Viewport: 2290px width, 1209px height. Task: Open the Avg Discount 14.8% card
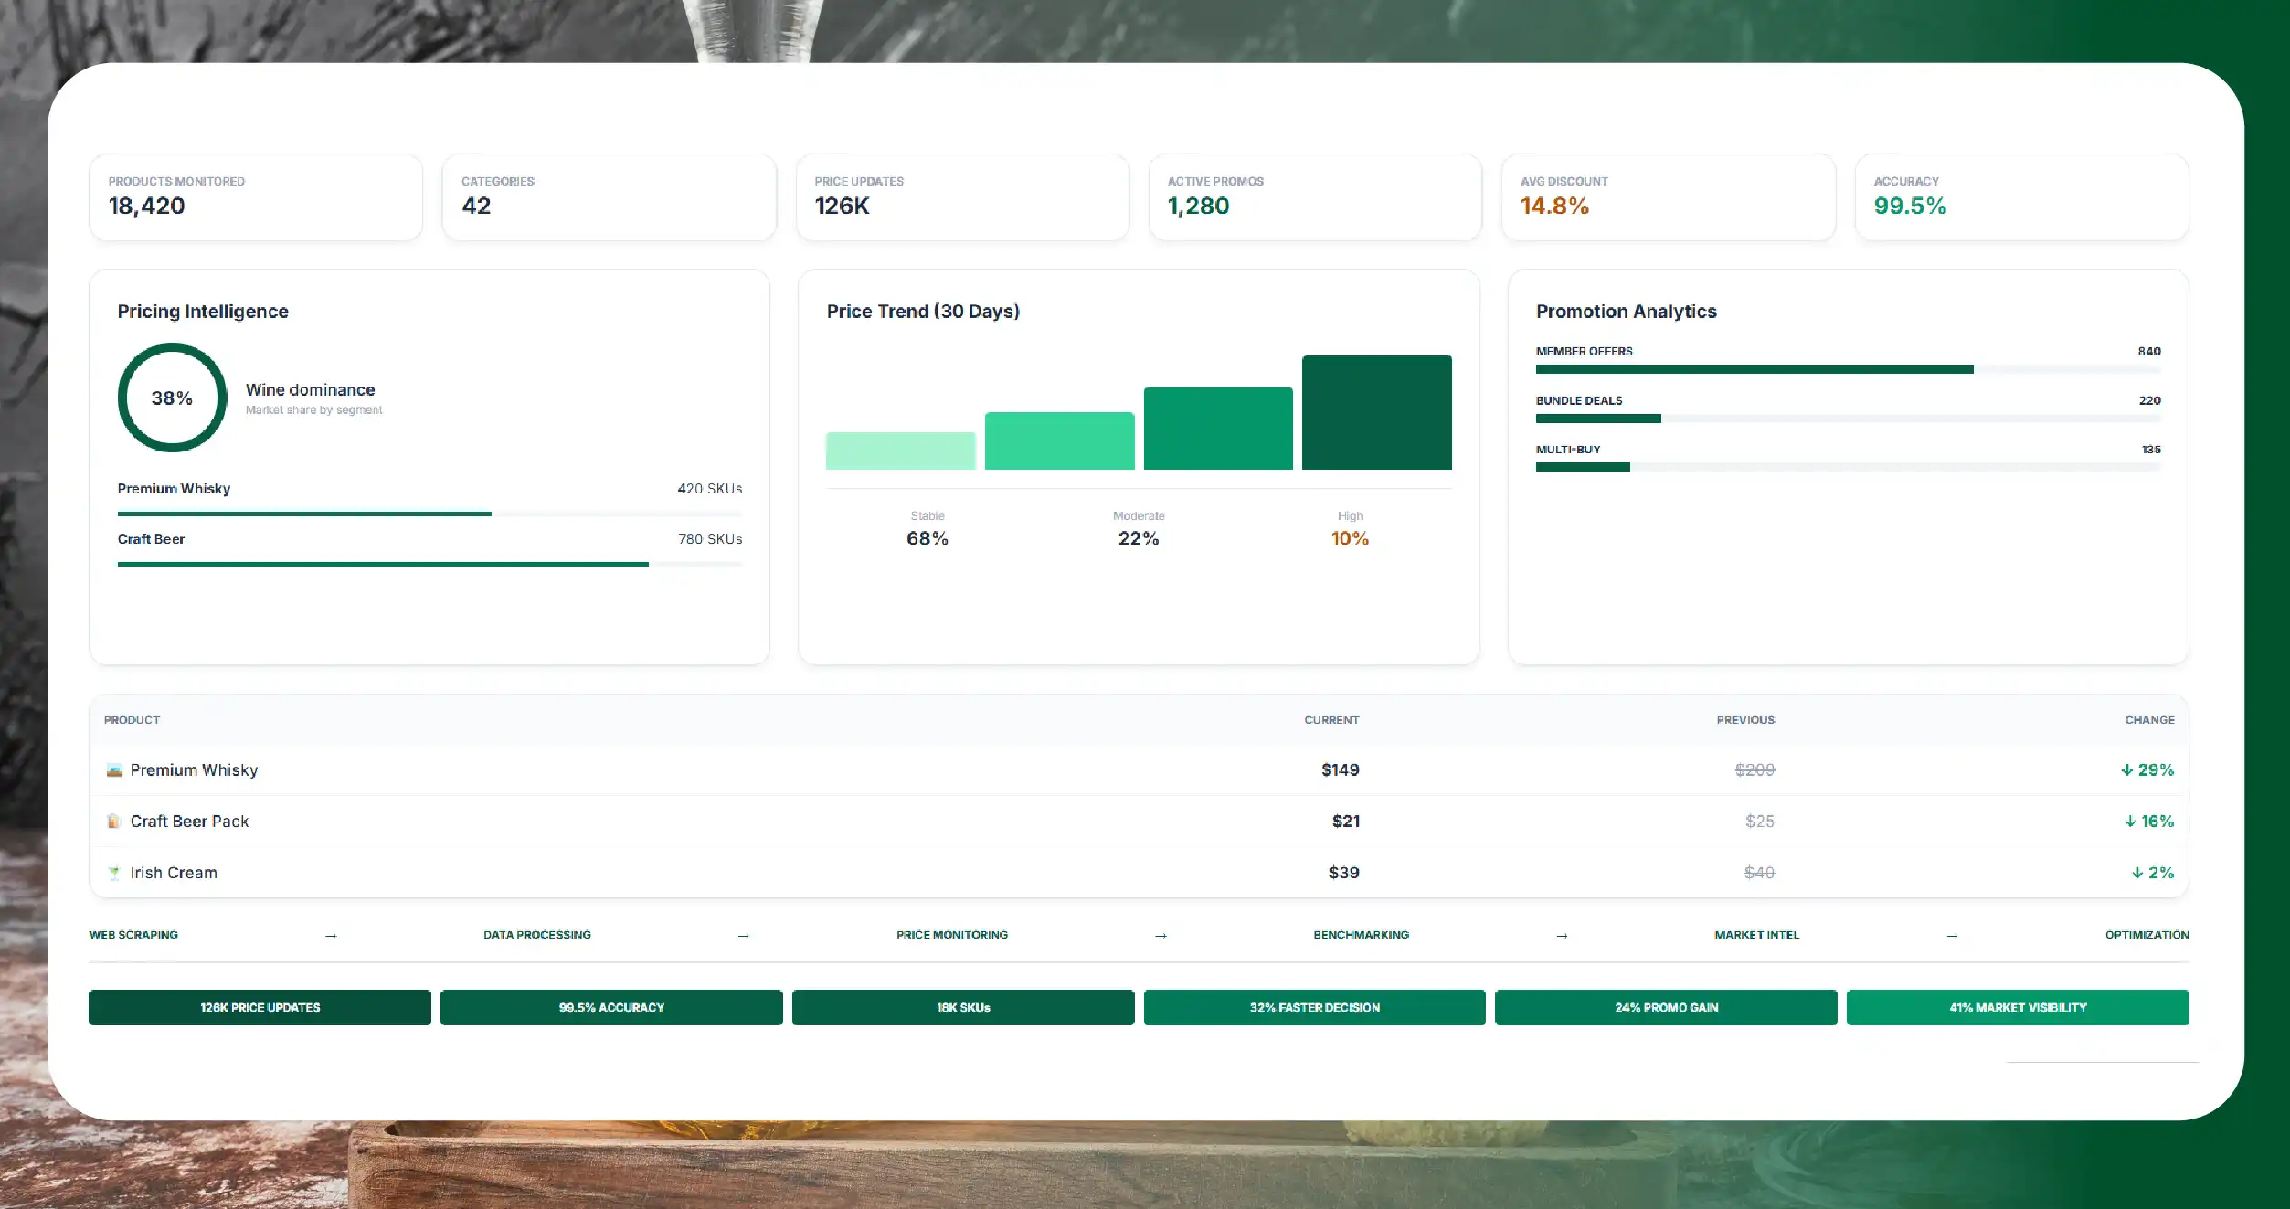[1668, 197]
